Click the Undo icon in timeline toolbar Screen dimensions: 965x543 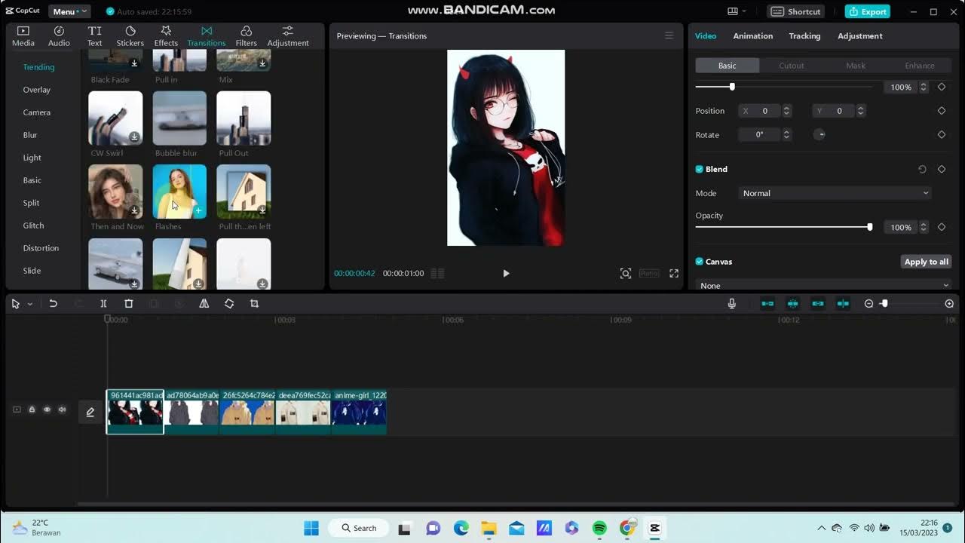point(53,303)
